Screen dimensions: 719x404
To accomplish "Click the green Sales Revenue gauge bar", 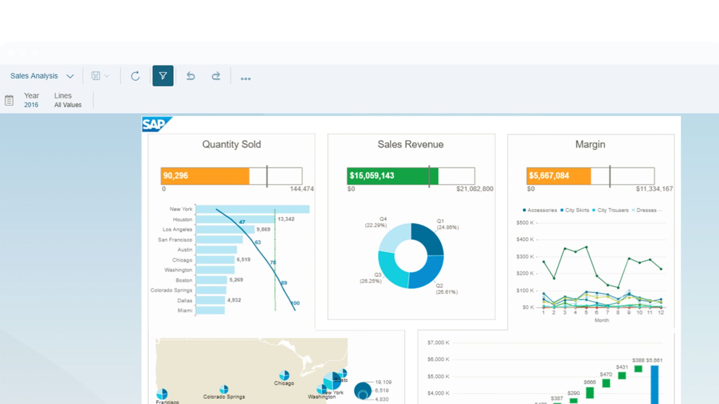I will pyautogui.click(x=392, y=176).
